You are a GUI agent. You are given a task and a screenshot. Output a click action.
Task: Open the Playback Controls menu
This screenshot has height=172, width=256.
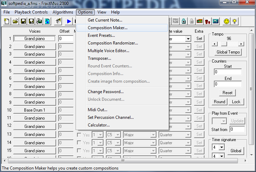point(31,12)
